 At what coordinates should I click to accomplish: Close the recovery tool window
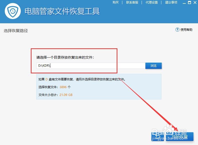pos(195,3)
